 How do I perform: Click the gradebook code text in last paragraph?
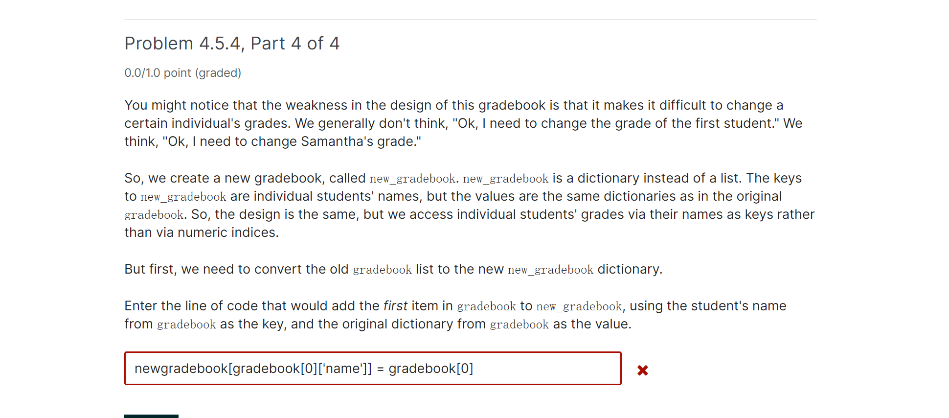[x=519, y=324]
